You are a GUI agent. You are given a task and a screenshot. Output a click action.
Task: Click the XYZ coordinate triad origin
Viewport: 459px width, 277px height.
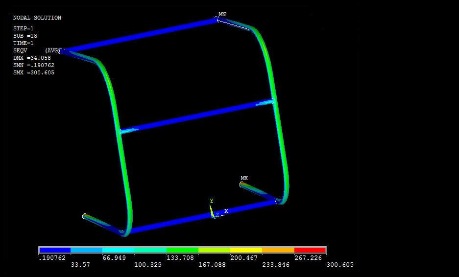click(x=214, y=216)
